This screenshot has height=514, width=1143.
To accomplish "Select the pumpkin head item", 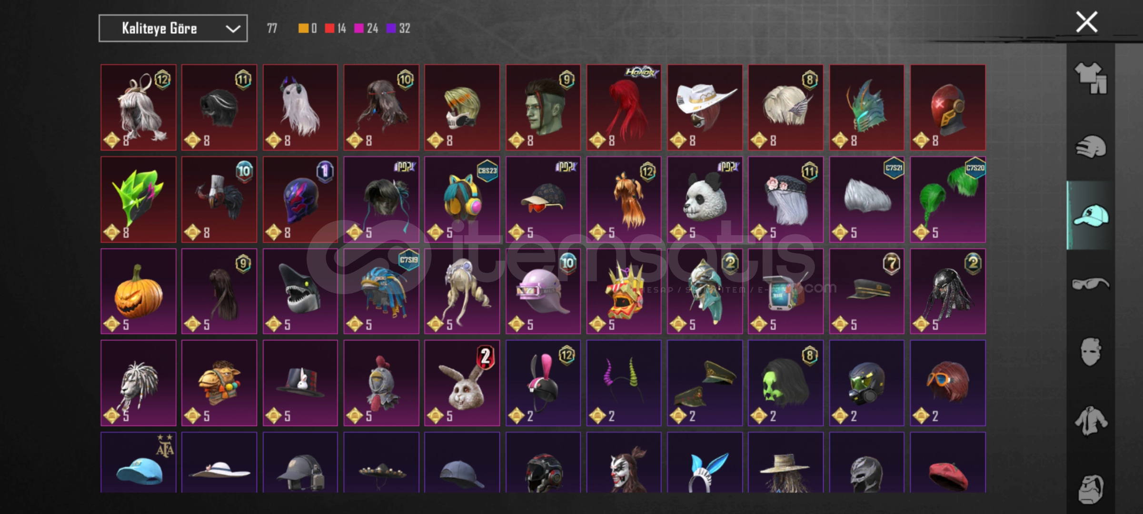I will coord(139,291).
